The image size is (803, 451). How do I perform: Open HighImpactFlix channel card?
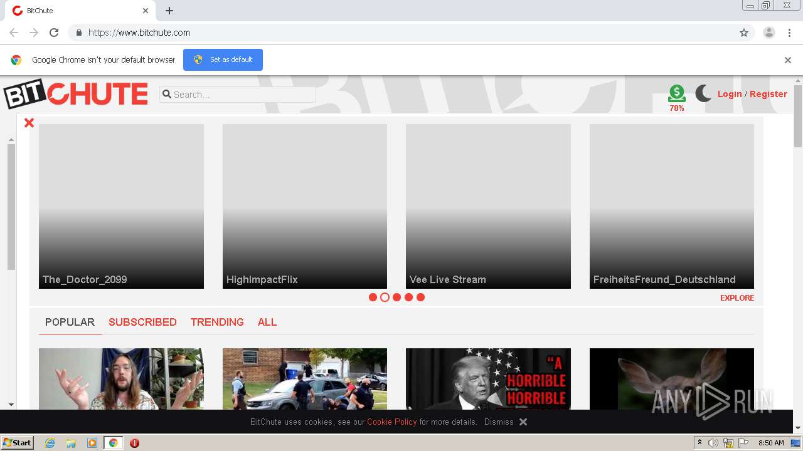305,206
